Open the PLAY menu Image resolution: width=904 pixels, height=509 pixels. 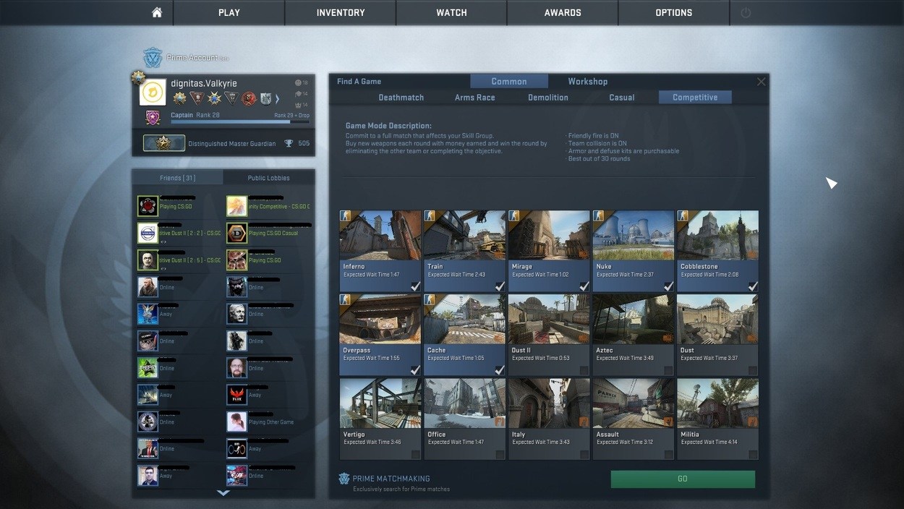point(229,13)
